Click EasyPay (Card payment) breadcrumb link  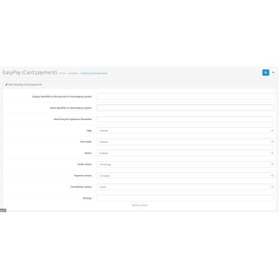pos(94,73)
